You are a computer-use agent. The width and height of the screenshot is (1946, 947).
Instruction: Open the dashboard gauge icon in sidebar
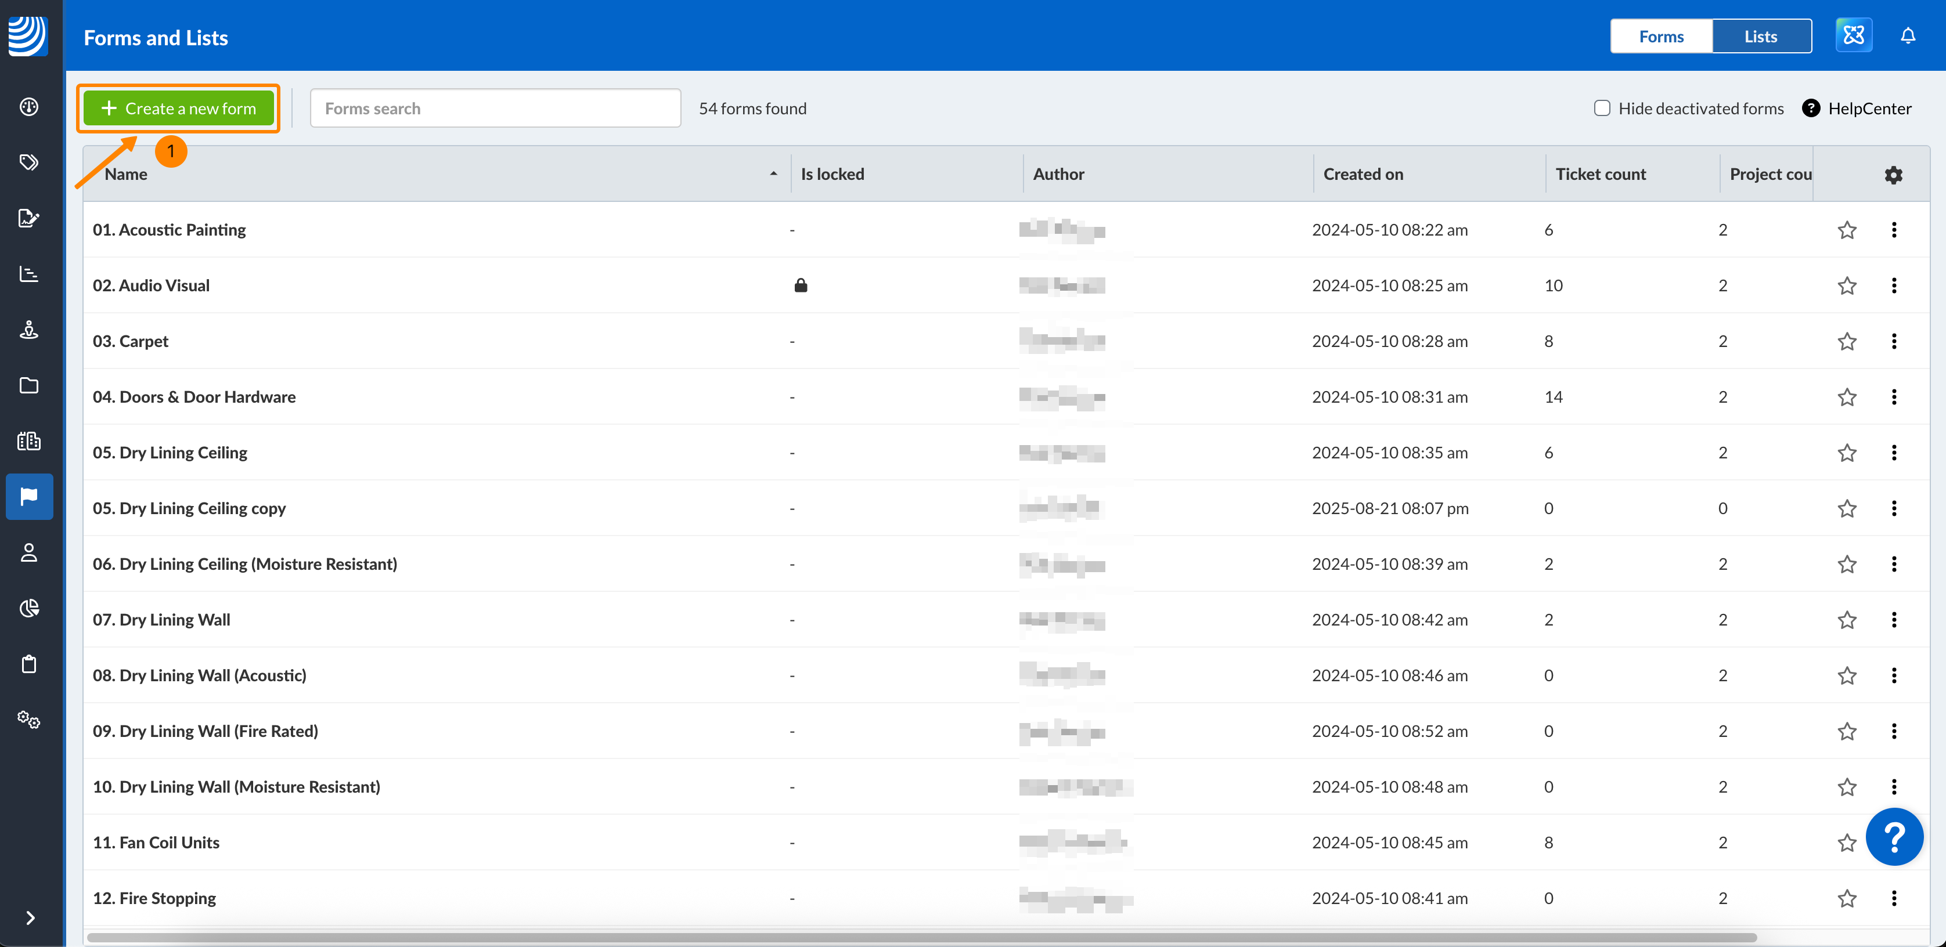(28, 107)
